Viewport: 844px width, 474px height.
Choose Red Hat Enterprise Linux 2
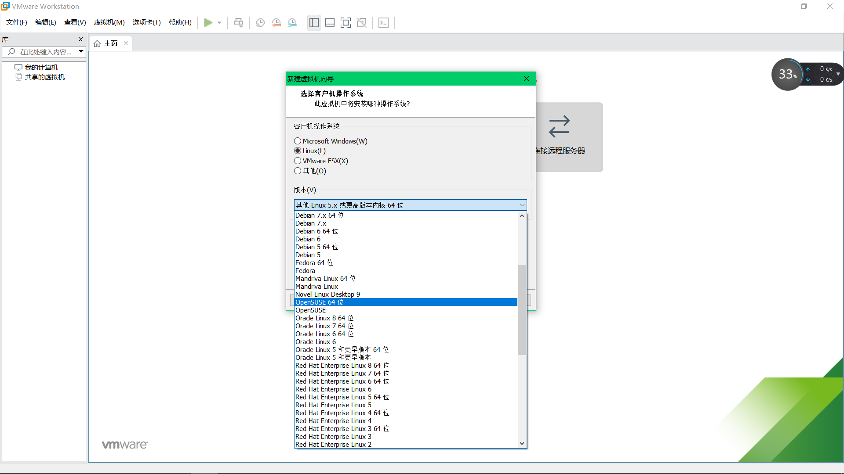pos(406,445)
